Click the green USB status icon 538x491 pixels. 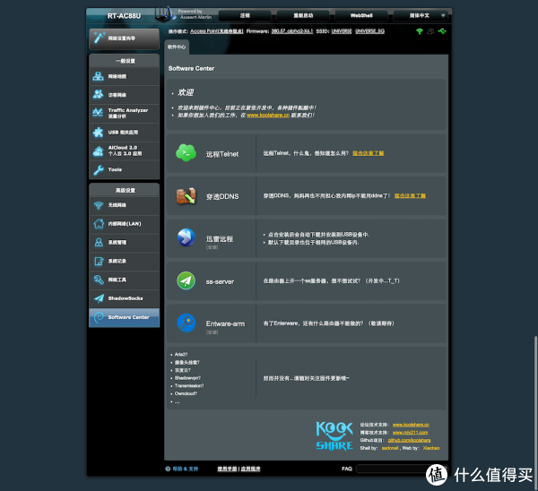(442, 31)
